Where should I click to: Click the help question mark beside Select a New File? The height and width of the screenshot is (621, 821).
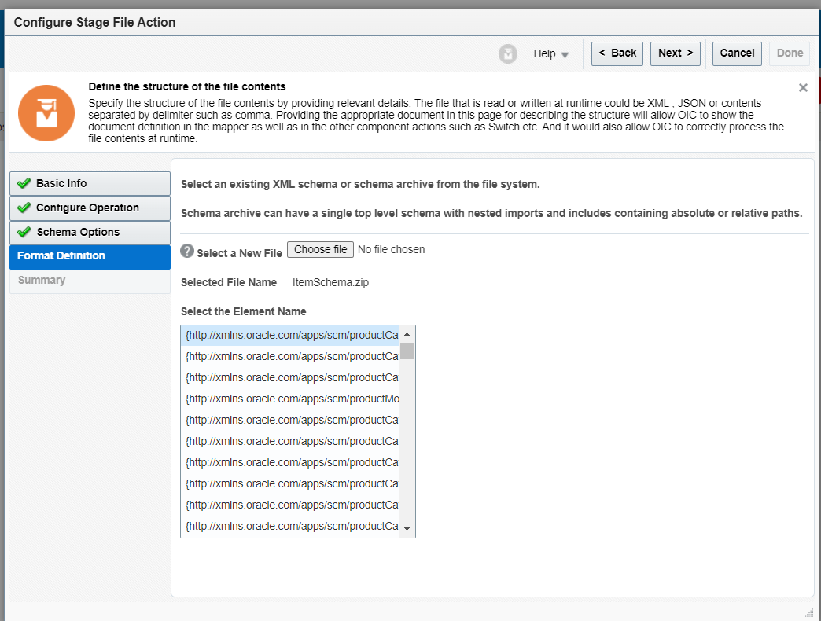point(186,249)
